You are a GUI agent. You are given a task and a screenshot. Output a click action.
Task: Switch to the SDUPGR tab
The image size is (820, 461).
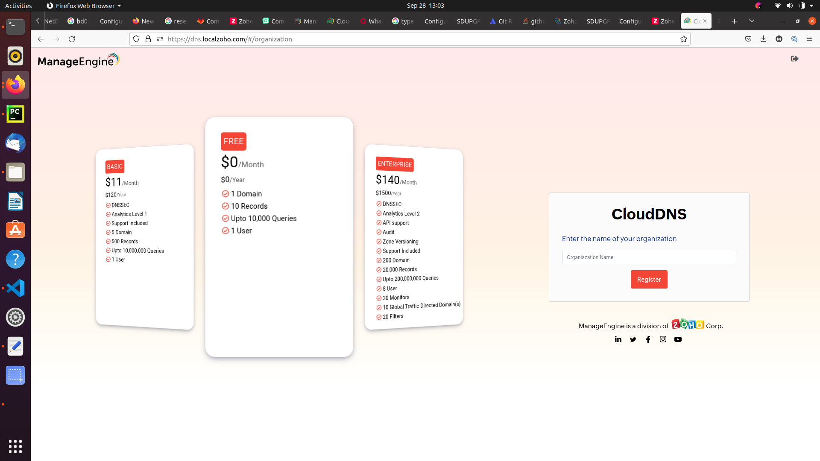coord(468,21)
